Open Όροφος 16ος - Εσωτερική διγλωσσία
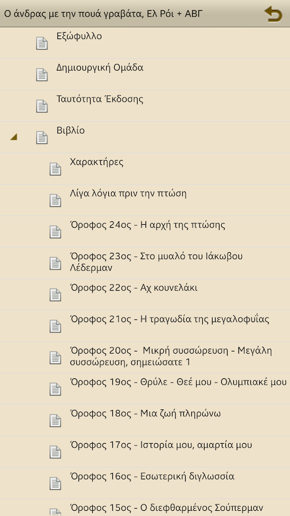Viewport: 290px width, 516px height. (145, 483)
